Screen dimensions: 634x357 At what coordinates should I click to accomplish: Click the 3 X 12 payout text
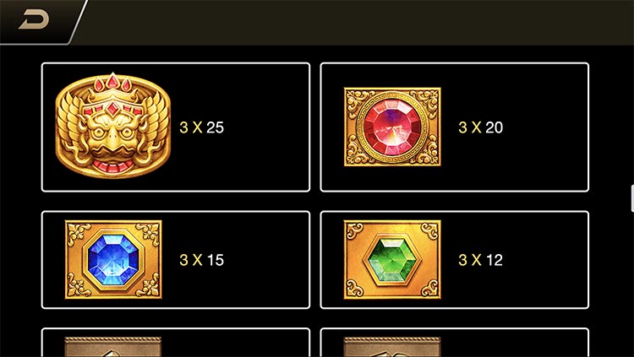pyautogui.click(x=480, y=260)
